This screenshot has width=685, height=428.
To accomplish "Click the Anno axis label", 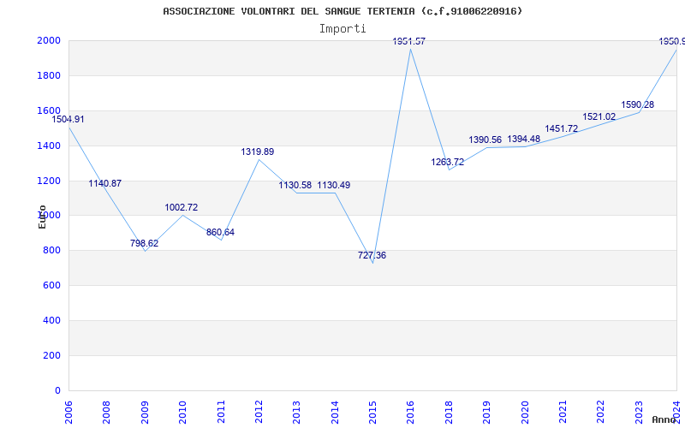I will (666, 419).
